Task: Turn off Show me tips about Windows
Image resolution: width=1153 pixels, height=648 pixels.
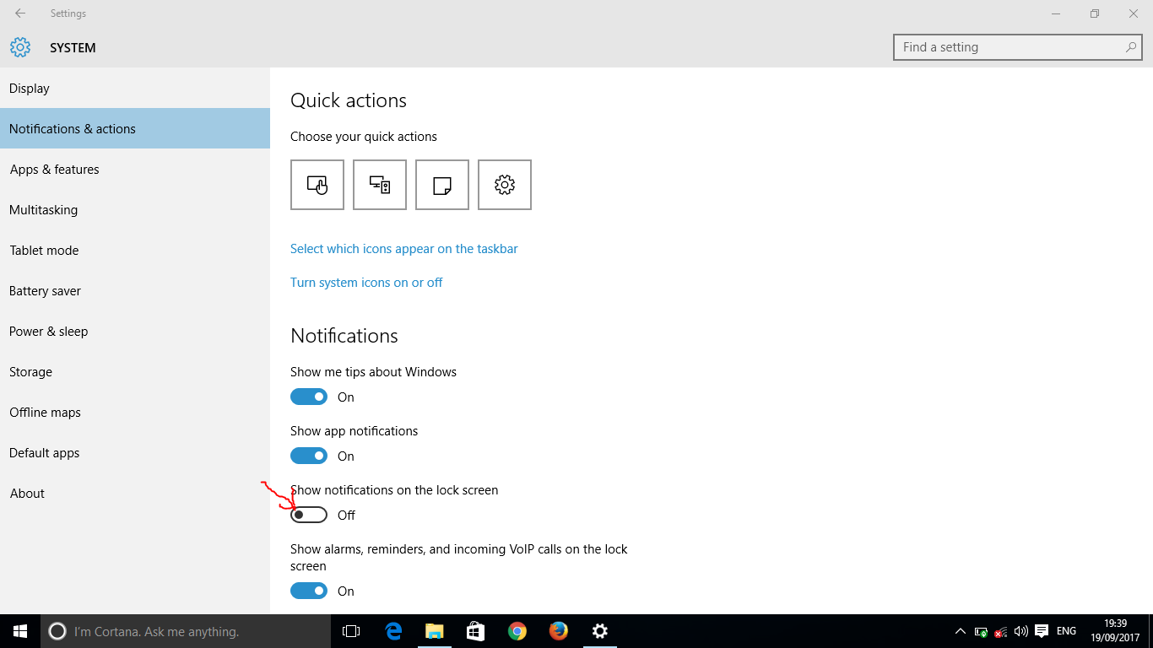Action: click(x=308, y=397)
